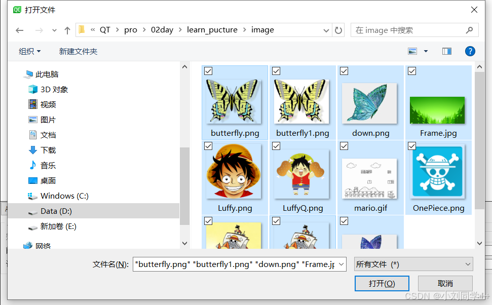Screen dimensions: 492x305
Task: Click 在 image 中搜索 search field
Action: [x=414, y=30]
